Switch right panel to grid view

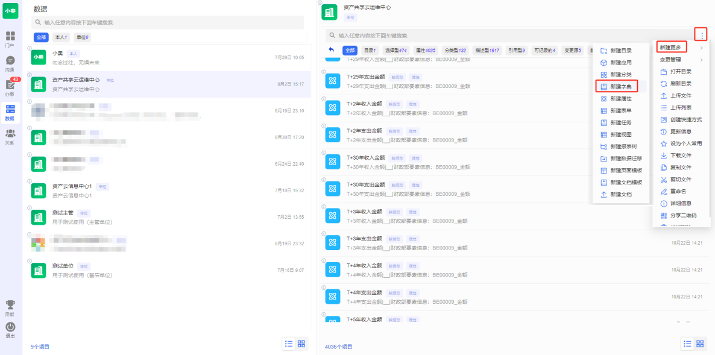click(700, 344)
